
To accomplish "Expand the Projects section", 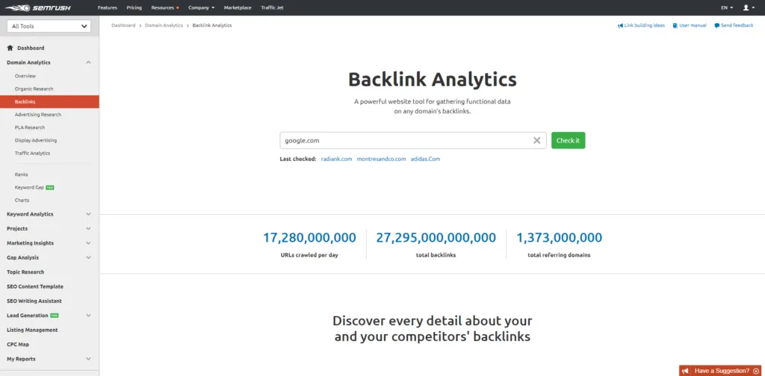I will (88, 228).
